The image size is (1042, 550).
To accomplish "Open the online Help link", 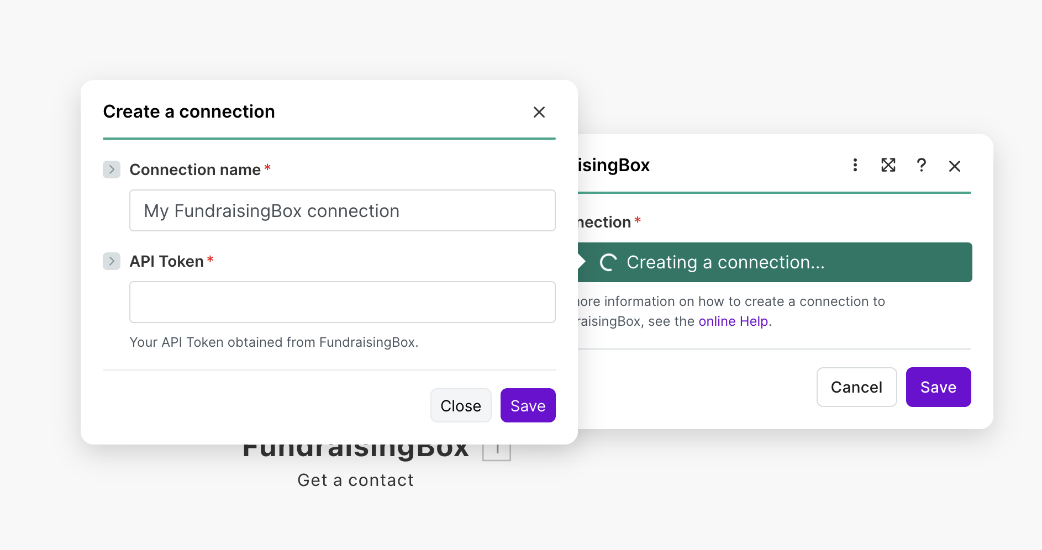I will [x=733, y=321].
